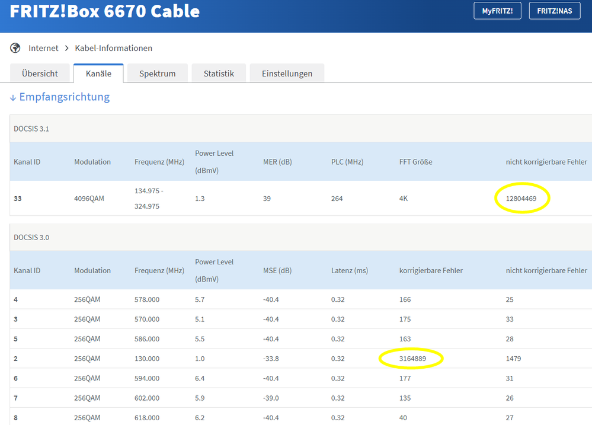Click the korrigierbare Fehler column header
The width and height of the screenshot is (592, 425).
(x=431, y=270)
